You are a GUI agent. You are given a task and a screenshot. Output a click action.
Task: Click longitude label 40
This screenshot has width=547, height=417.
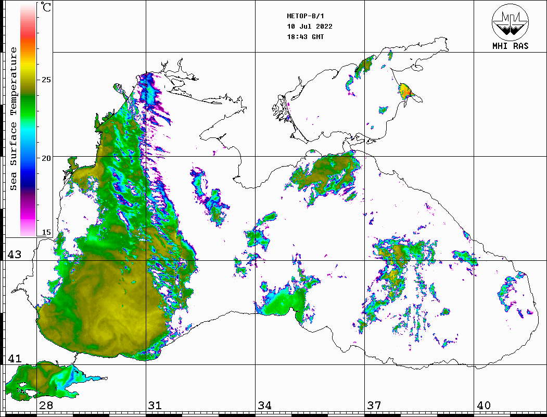[484, 406]
